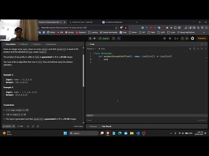Screen dimensions: 209x156
Task: Click the share icon under description
Action: (x=33, y=126)
